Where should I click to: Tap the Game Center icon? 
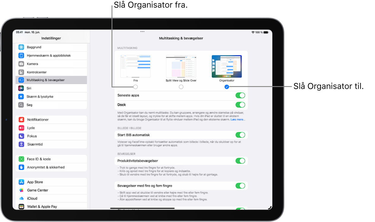click(x=21, y=190)
